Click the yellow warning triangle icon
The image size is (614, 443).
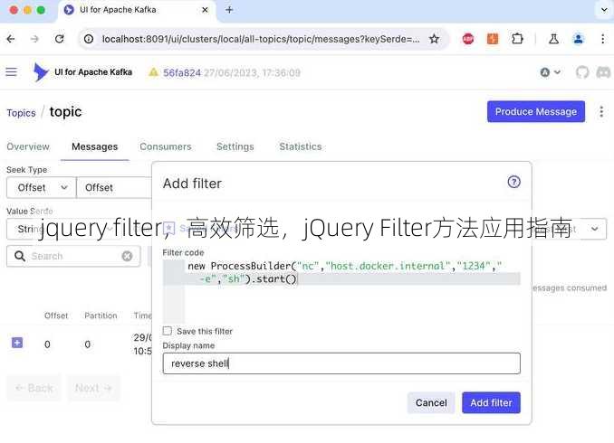(154, 72)
